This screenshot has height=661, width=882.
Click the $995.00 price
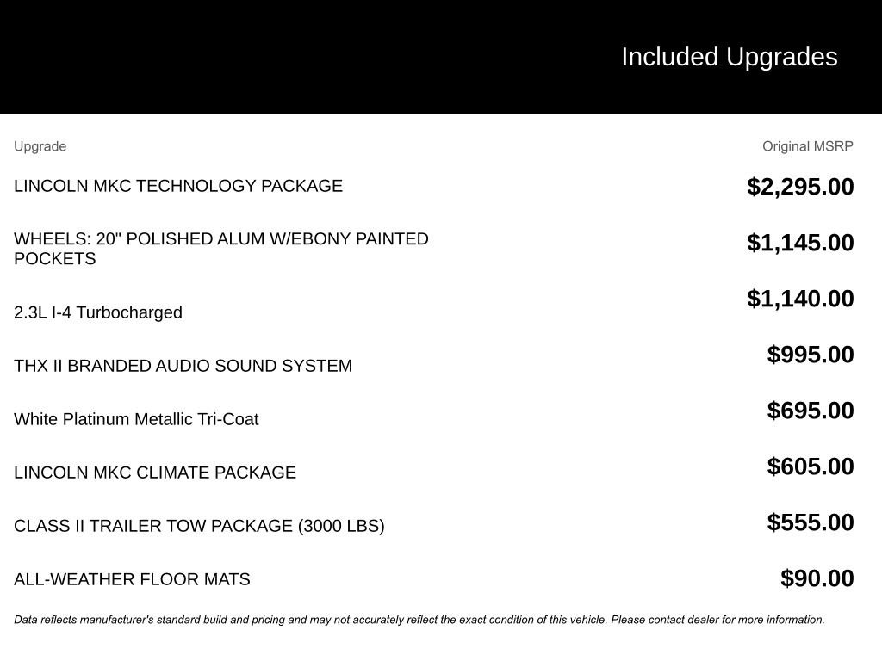pyautogui.click(x=811, y=355)
